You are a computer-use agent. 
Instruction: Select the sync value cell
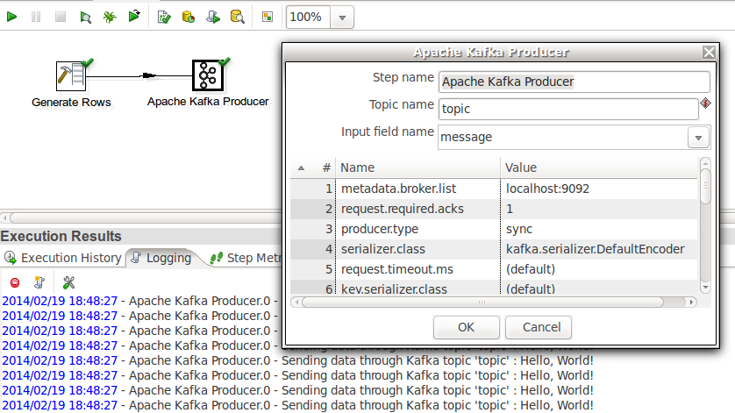click(599, 229)
